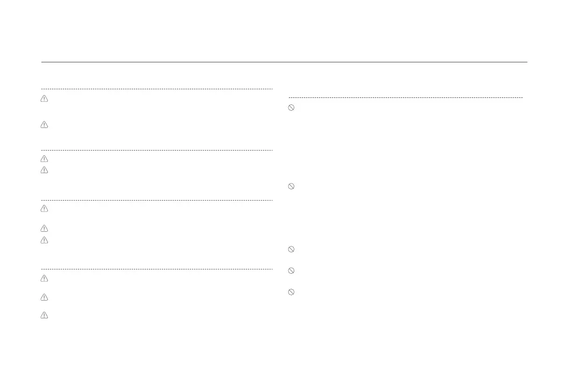Click the dashed divider above section one
567x384 pixels.
[157, 89]
